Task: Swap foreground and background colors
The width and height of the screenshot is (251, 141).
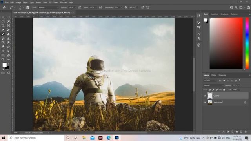Action: point(9,64)
